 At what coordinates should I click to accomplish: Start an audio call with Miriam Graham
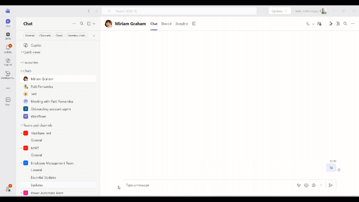(x=308, y=23)
